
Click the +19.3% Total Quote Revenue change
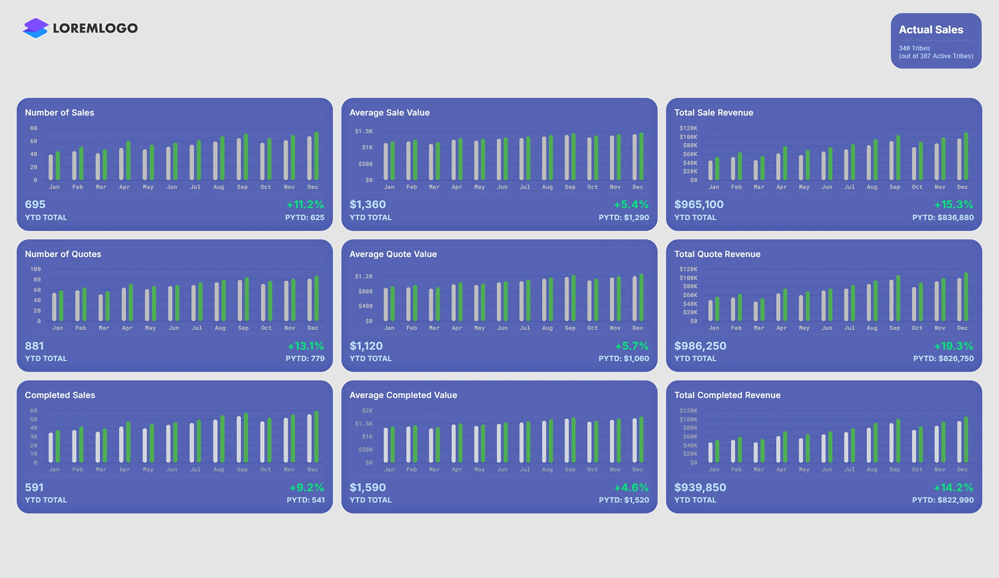point(953,346)
